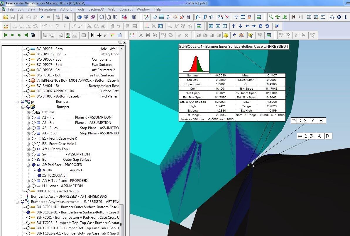Open the Help menu
This screenshot has height=236, width=350.
(157, 9)
